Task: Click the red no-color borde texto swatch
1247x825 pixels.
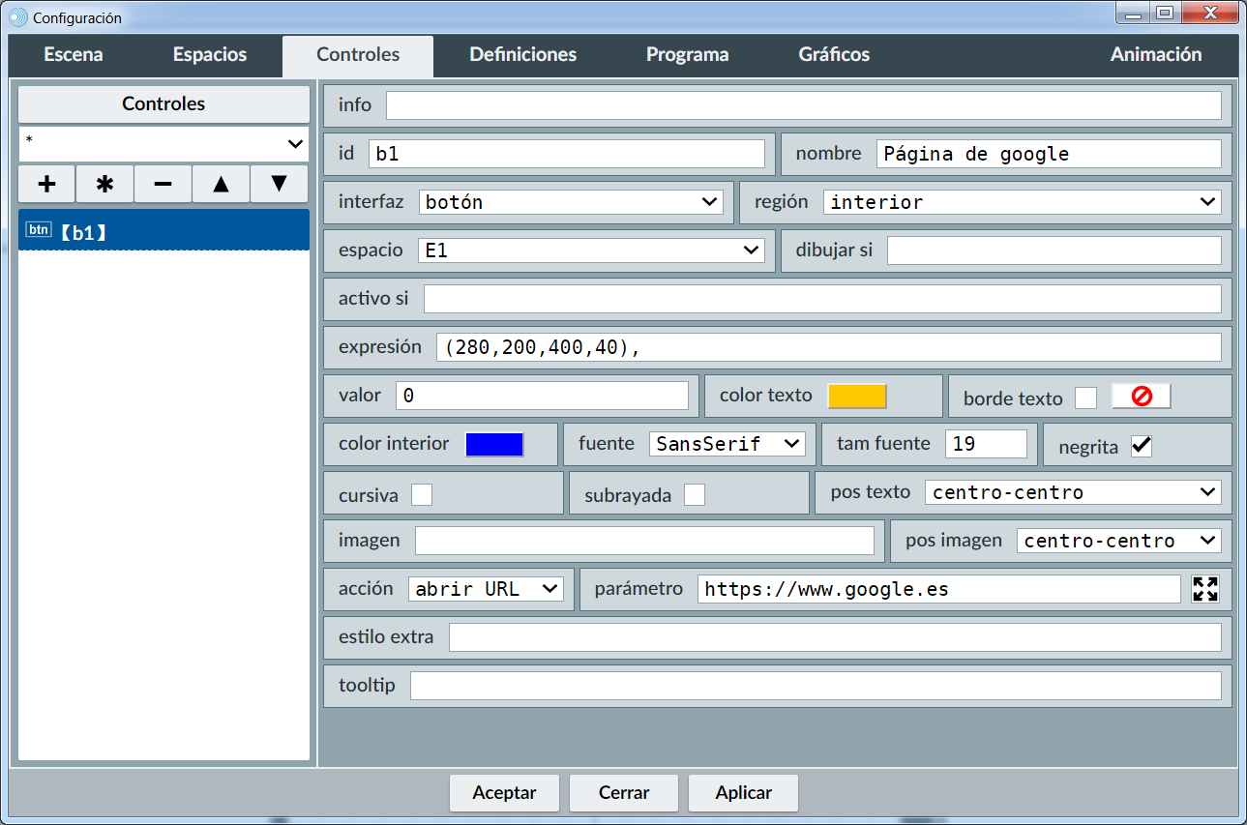Action: point(1141,397)
